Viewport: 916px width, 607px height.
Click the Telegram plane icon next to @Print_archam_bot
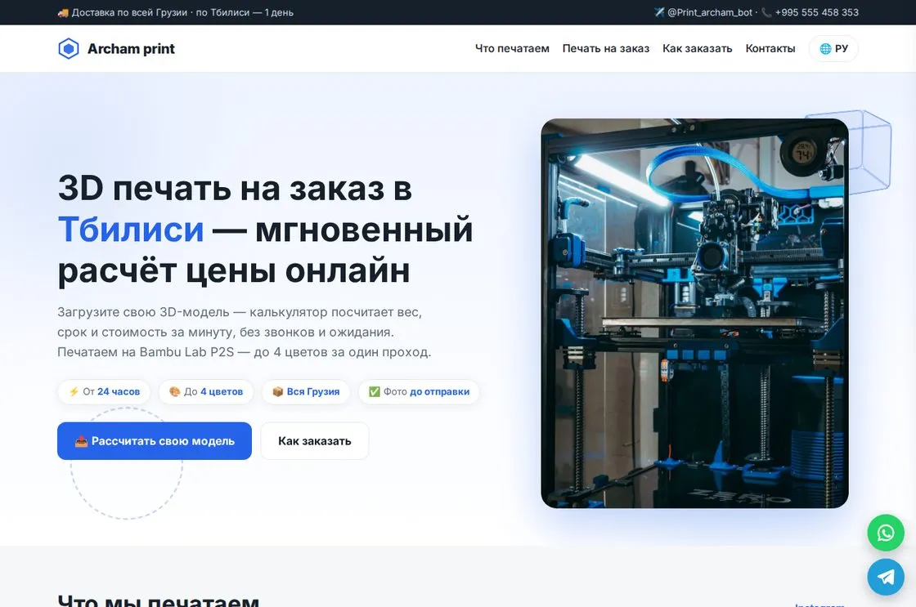click(659, 12)
